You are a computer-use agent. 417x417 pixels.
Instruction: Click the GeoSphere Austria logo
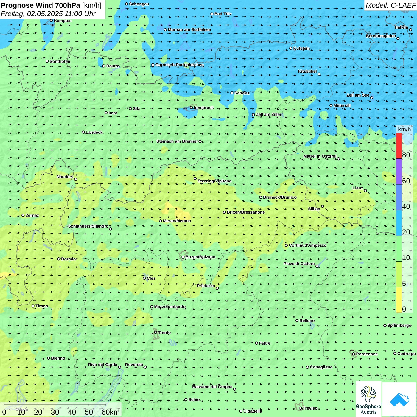(x=368, y=399)
